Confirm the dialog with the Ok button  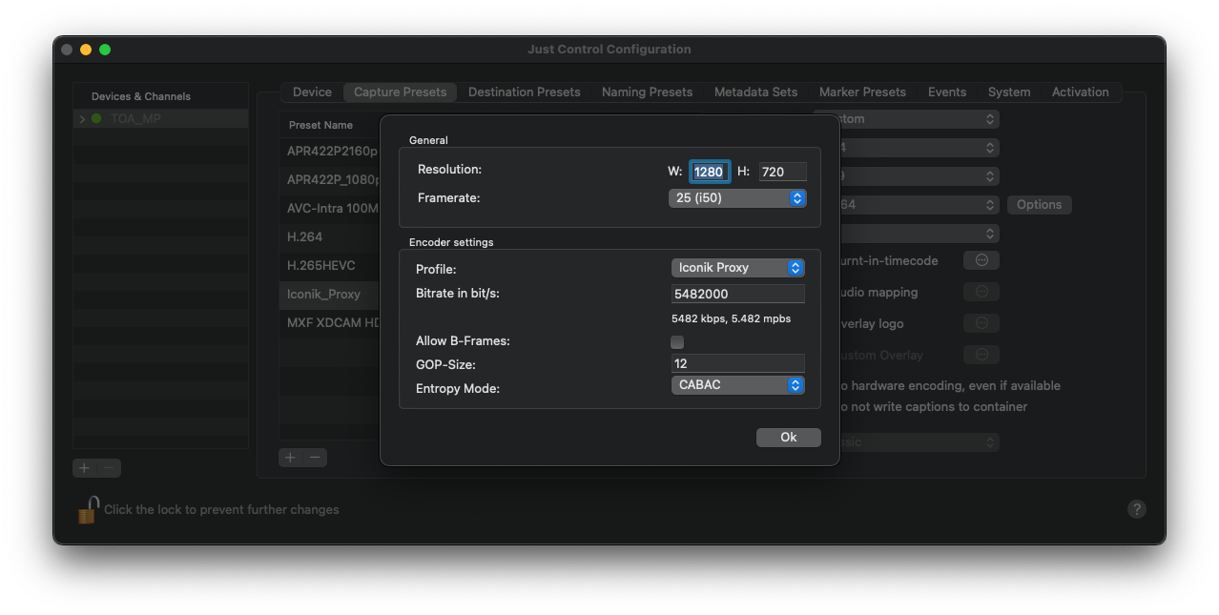pyautogui.click(x=788, y=437)
